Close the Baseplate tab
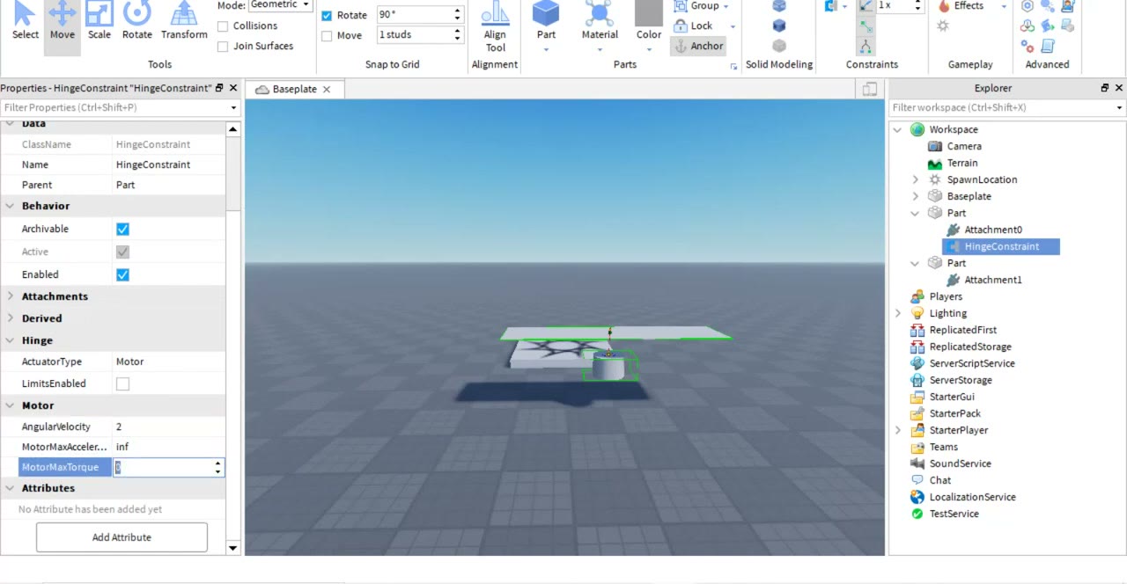The image size is (1127, 584). (x=327, y=90)
